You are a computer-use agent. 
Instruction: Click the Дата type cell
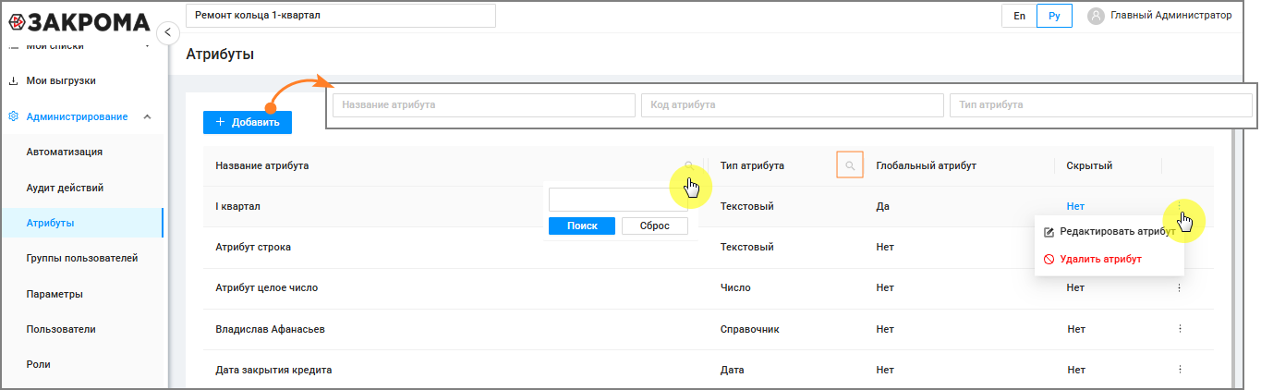(x=733, y=370)
